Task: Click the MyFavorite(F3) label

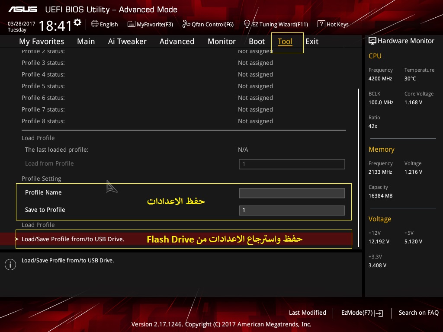Action: 155,24
